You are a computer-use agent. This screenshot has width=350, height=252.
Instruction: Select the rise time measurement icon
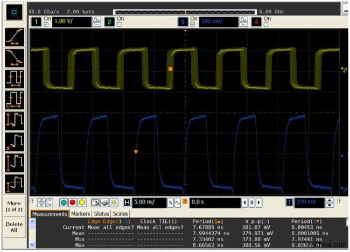coord(15,37)
